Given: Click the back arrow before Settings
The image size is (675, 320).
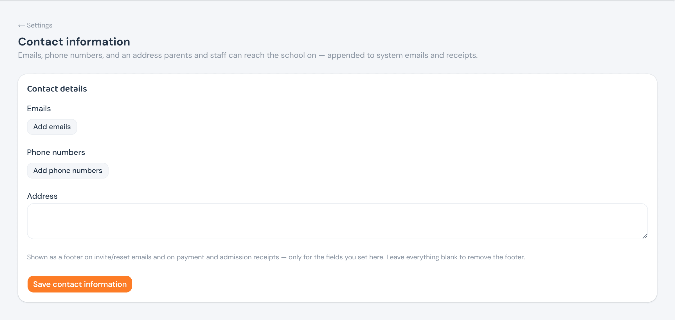Looking at the screenshot, I should [21, 26].
